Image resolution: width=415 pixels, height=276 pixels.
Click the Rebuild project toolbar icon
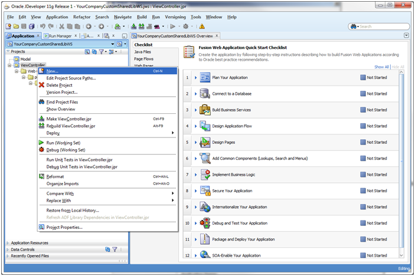point(142,27)
